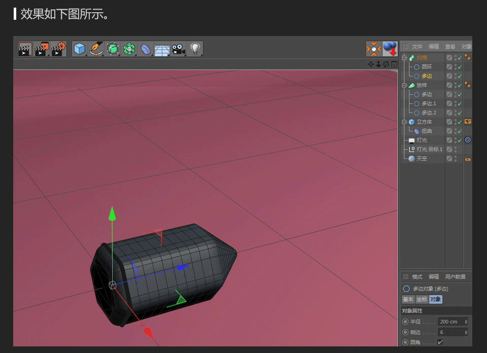The height and width of the screenshot is (353, 487).
Task: Collapse the 立方体 tree expander
Action: [x=404, y=122]
